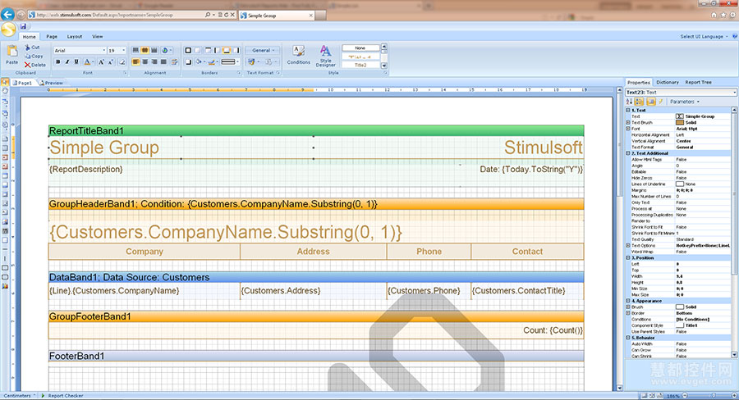739x400 pixels.
Task: Remove all borders from component
Action: [x=197, y=50]
